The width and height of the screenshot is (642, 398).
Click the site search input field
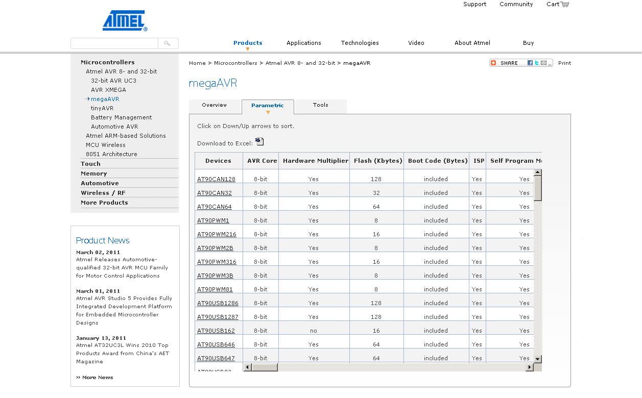pos(114,43)
